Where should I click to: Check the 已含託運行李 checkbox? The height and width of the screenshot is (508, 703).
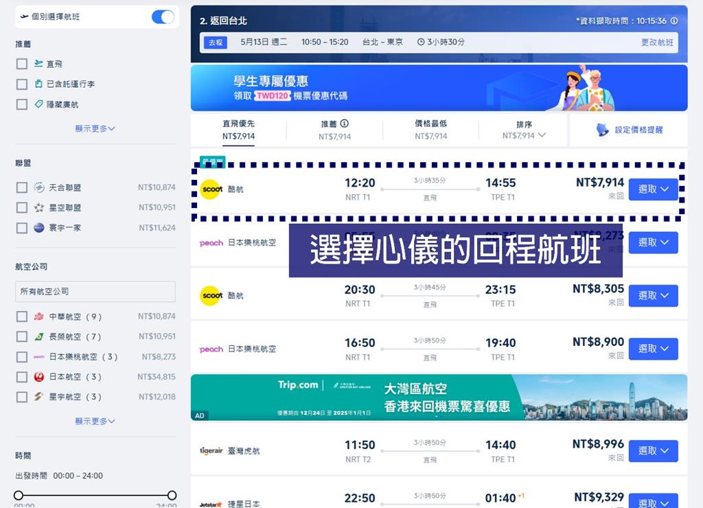(21, 84)
